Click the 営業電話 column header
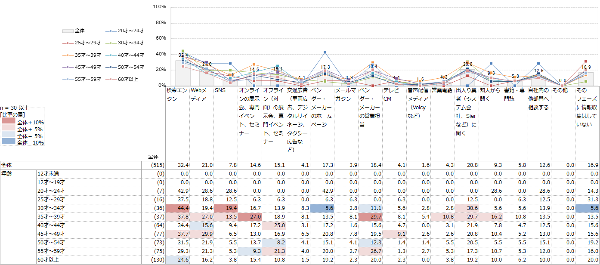600x265 pixels. (x=441, y=90)
